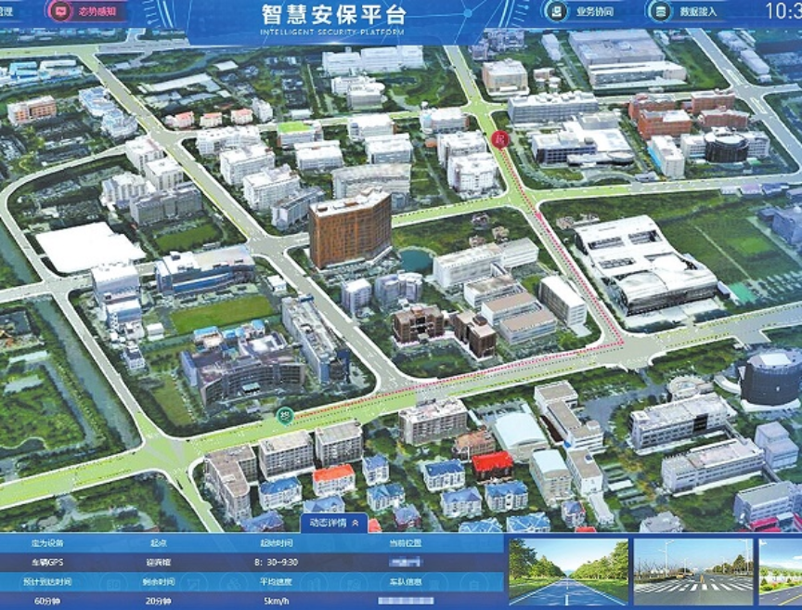Screen dimensions: 802x610
Task: Select the 预计到达时间 header
Action: [x=47, y=582]
